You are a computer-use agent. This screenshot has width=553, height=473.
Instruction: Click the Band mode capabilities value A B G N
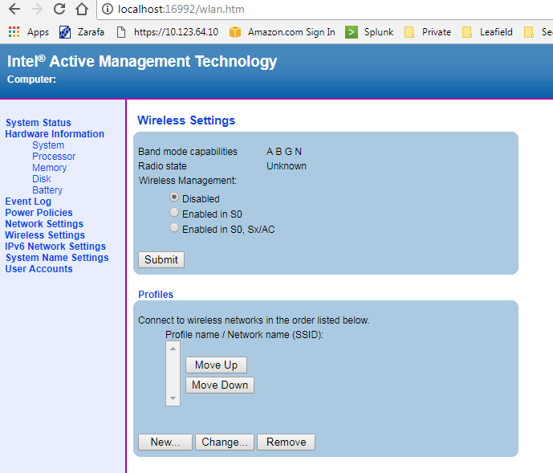284,152
